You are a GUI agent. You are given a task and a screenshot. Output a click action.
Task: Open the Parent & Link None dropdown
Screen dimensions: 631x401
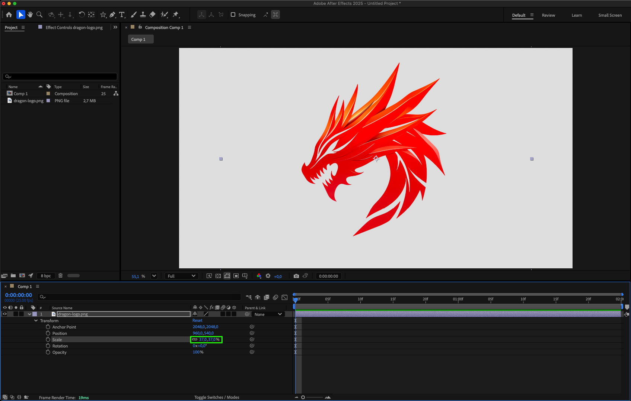(x=268, y=314)
